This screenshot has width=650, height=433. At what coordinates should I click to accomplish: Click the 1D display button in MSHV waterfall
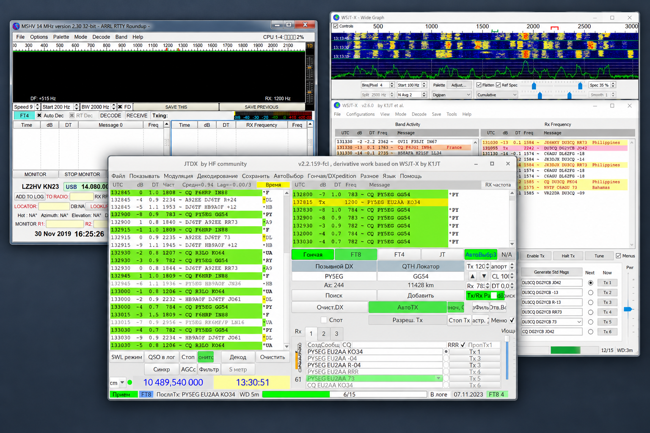(309, 46)
